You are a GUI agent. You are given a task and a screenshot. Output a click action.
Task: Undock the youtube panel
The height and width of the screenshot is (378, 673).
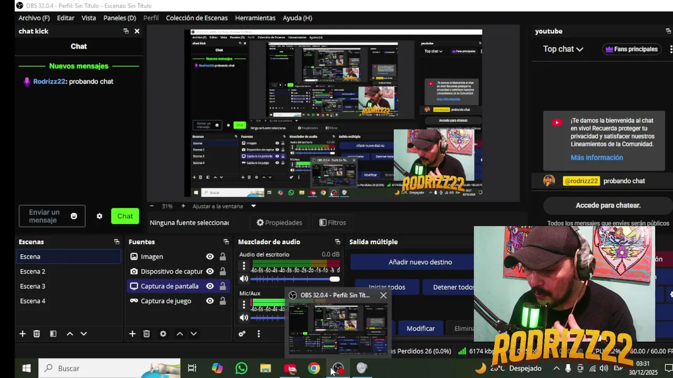668,31
